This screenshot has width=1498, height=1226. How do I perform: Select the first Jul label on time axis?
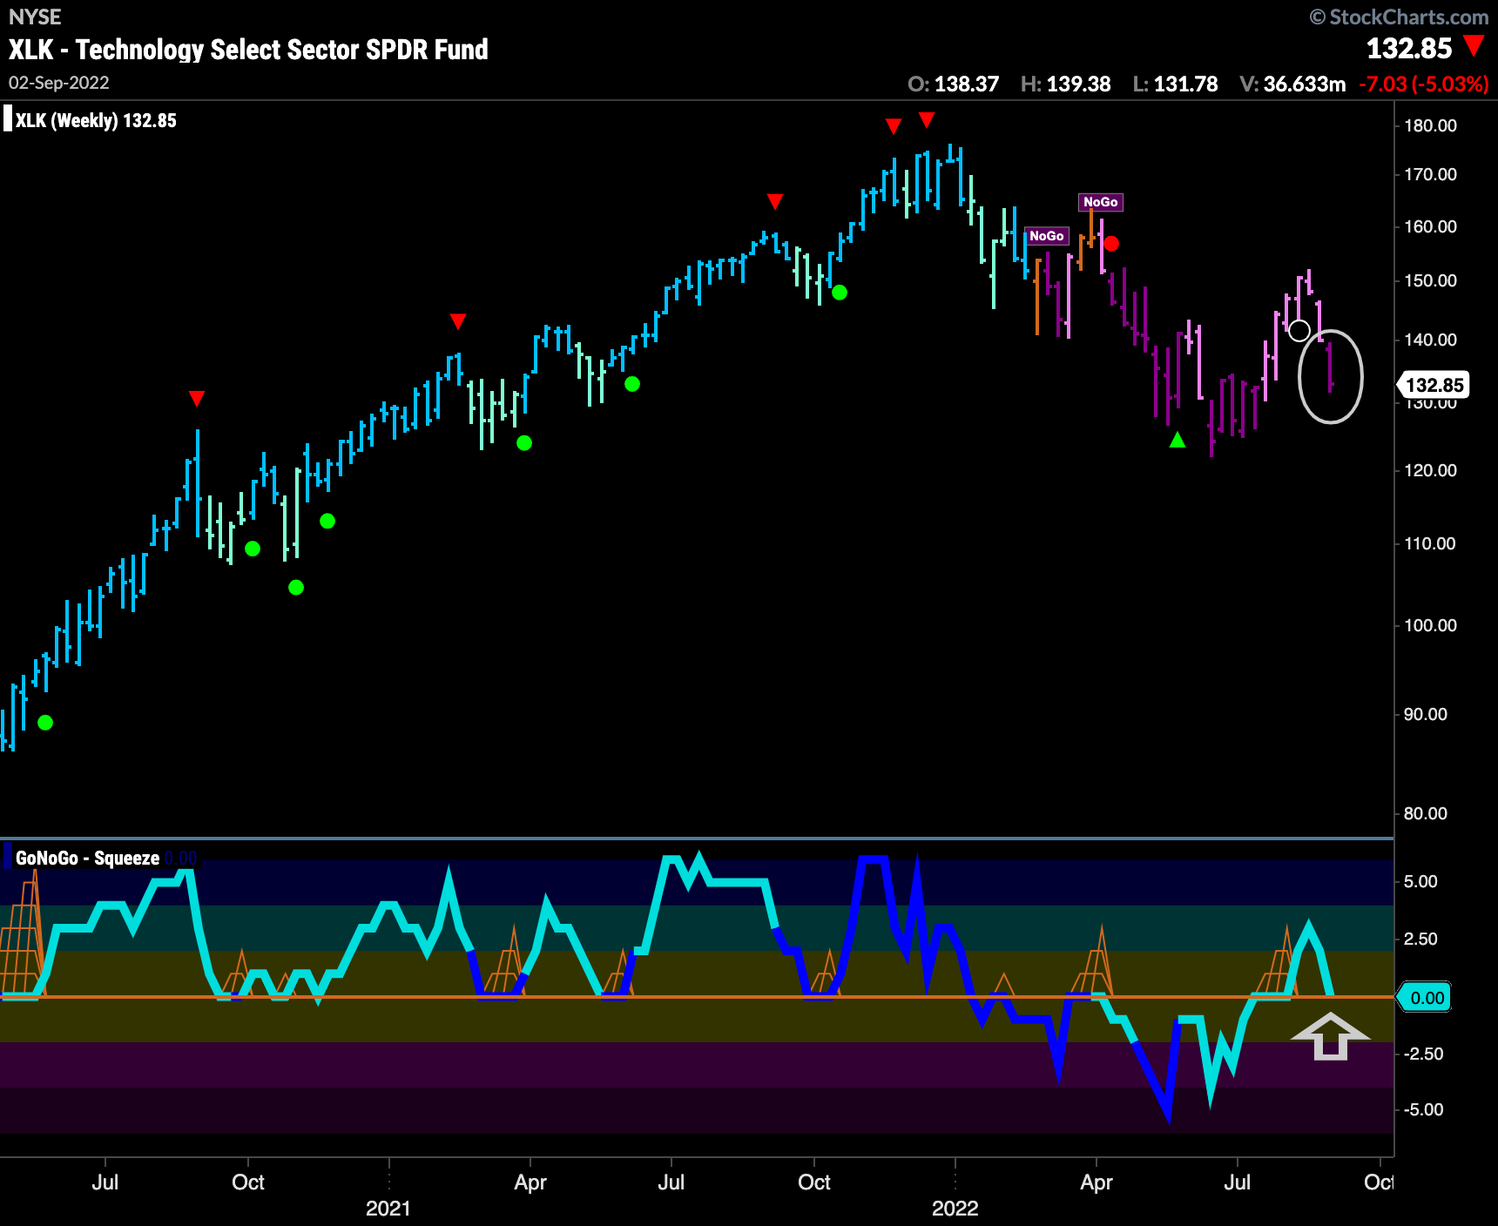tap(105, 1182)
